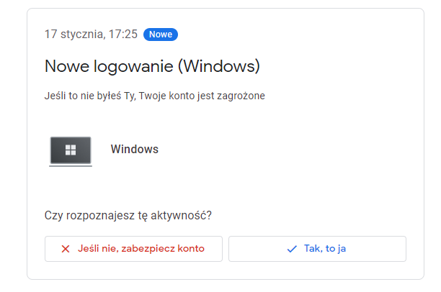The height and width of the screenshot is (292, 441).
Task: Click the "to ja" blue text label
Action: click(336, 249)
